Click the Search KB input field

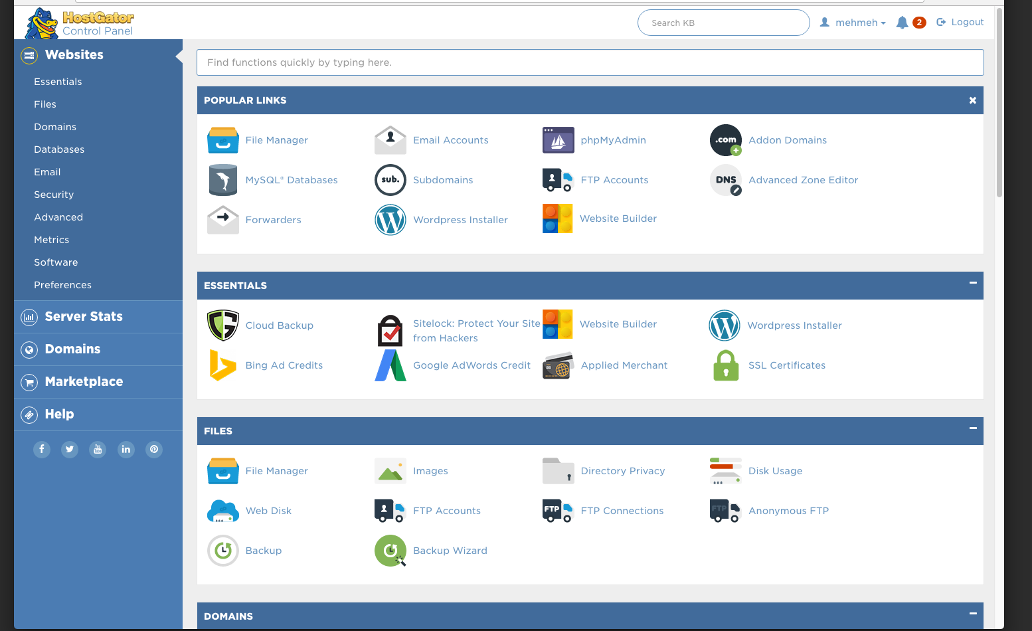click(x=723, y=22)
